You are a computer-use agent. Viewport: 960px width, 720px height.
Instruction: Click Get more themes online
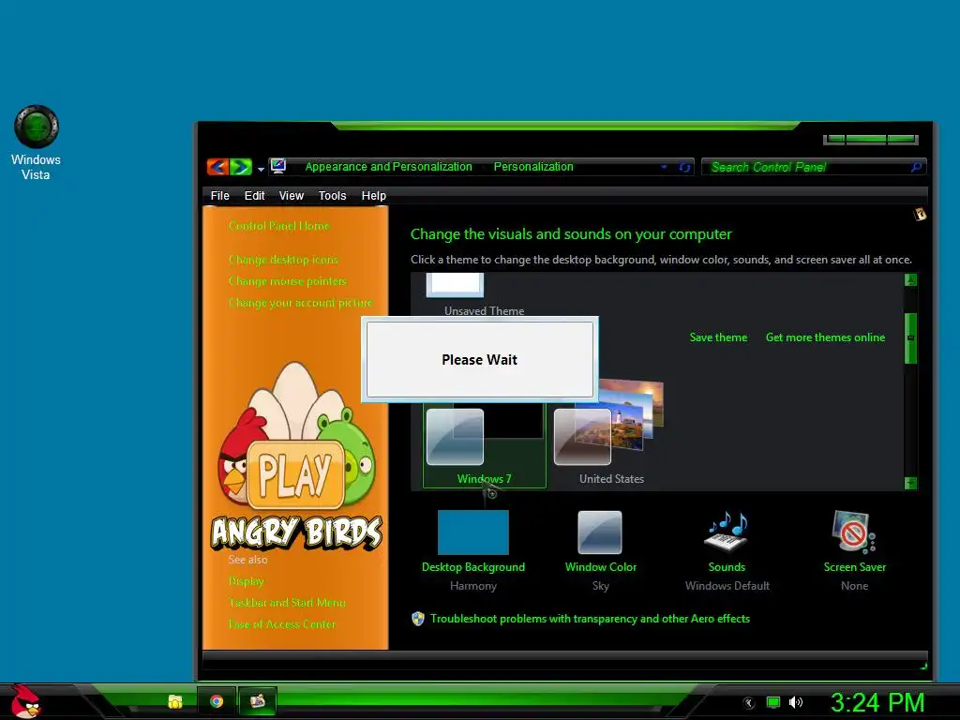[825, 337]
